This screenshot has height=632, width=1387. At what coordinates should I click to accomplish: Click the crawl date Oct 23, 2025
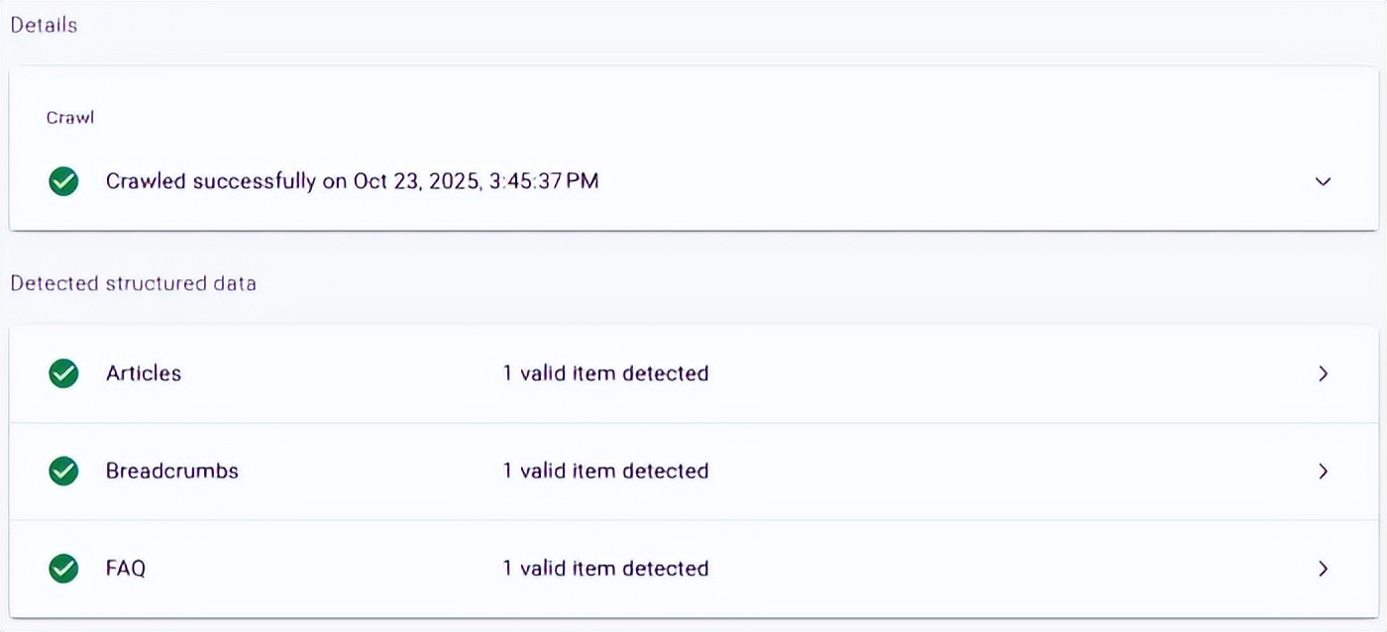(x=415, y=181)
